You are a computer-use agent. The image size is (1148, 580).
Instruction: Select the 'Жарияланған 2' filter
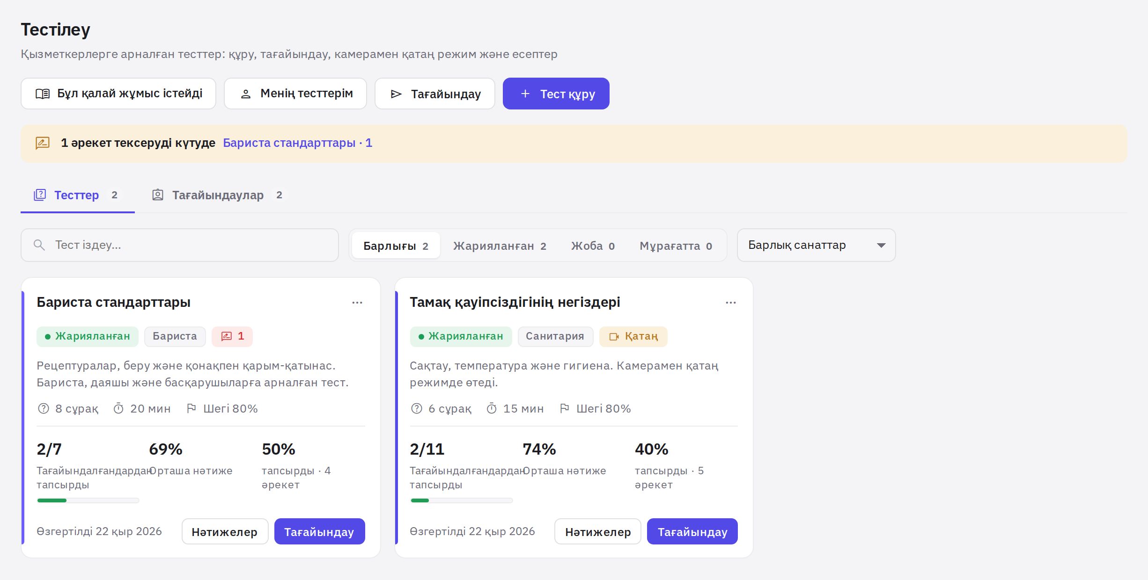point(500,246)
